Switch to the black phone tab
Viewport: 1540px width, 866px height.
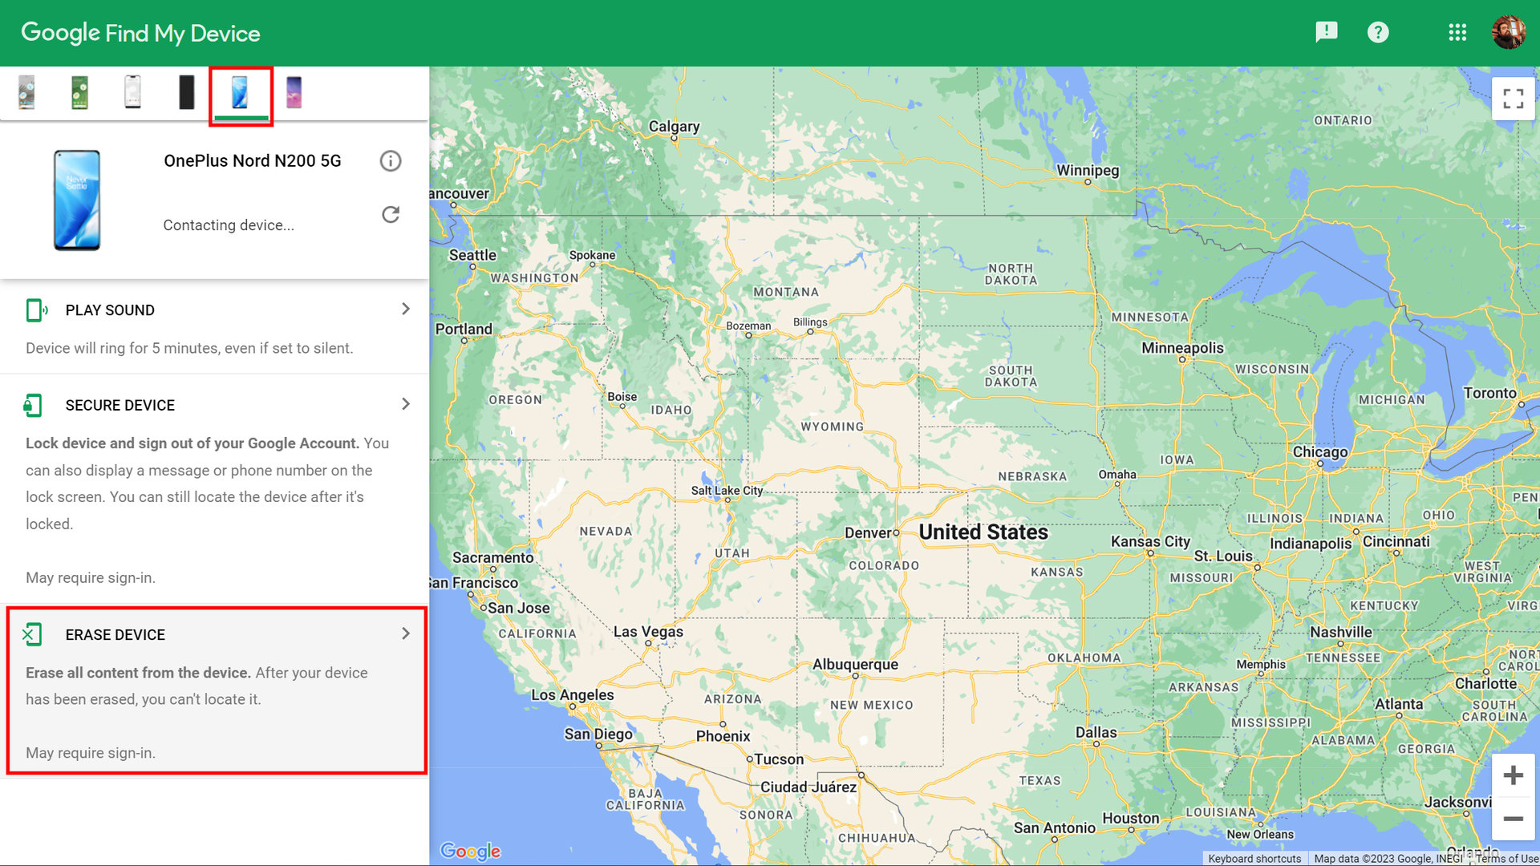pos(186,92)
